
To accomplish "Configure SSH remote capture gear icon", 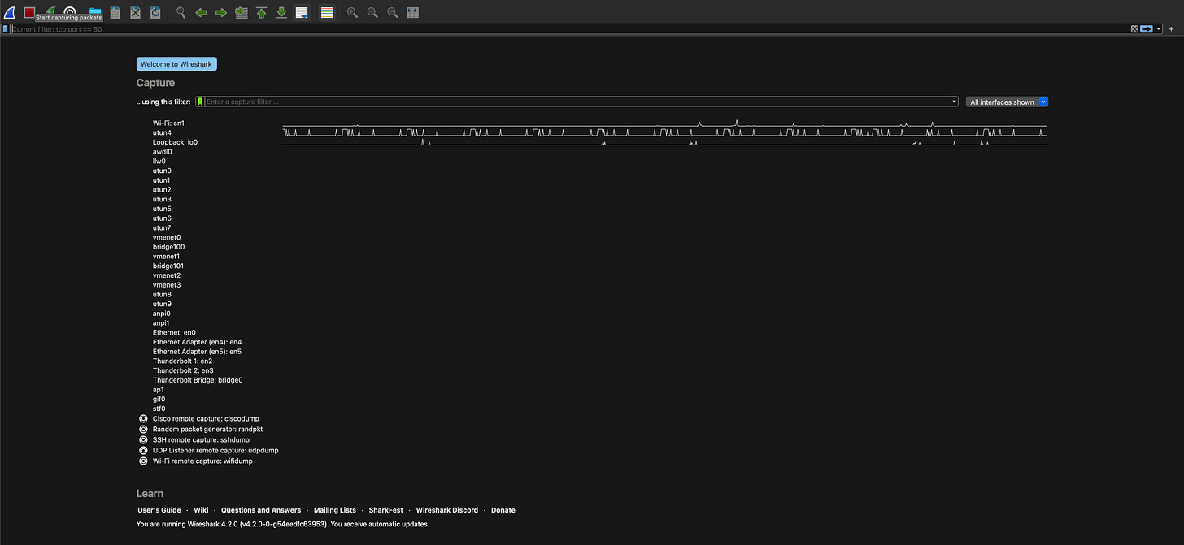I will tap(143, 439).
